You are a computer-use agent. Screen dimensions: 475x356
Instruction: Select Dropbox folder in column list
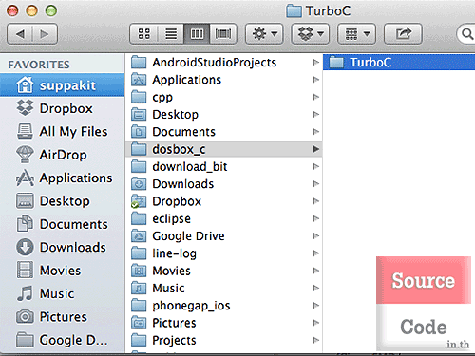click(x=224, y=201)
